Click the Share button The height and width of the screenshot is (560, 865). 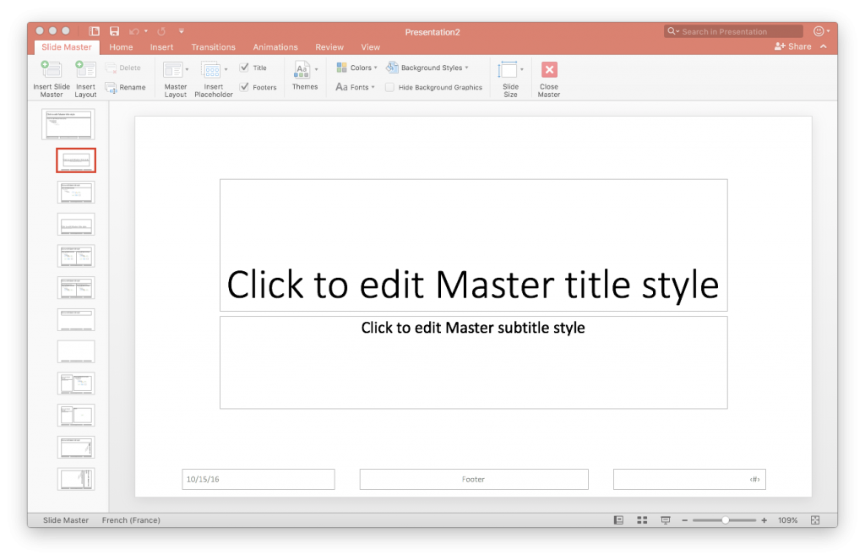[x=795, y=46]
